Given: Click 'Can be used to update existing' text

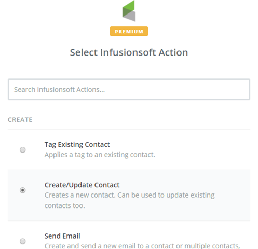Looking at the screenshot, I should click(166, 195).
